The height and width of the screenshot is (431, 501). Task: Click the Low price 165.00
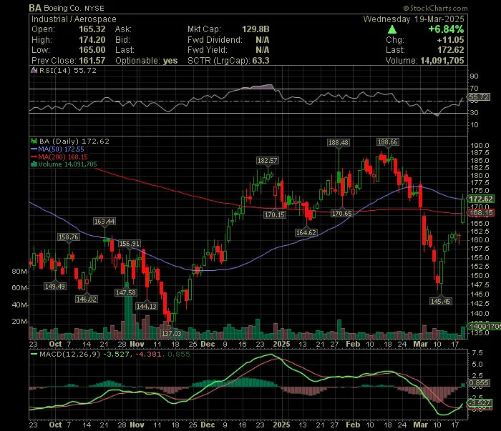pyautogui.click(x=92, y=50)
